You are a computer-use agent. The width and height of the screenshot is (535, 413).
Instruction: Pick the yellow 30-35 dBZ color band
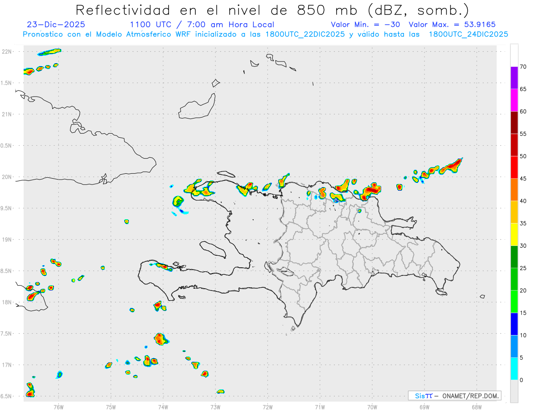[514, 234]
